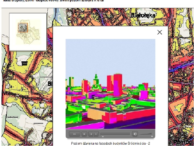Close the video popup with the X
Viewport: 194px width, 146px height.
[160, 32]
